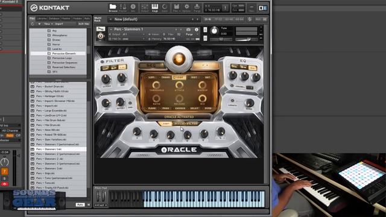Screen dimensions: 386x217
Task: Click the Import button in browser
Action: pyautogui.click(x=59, y=24)
